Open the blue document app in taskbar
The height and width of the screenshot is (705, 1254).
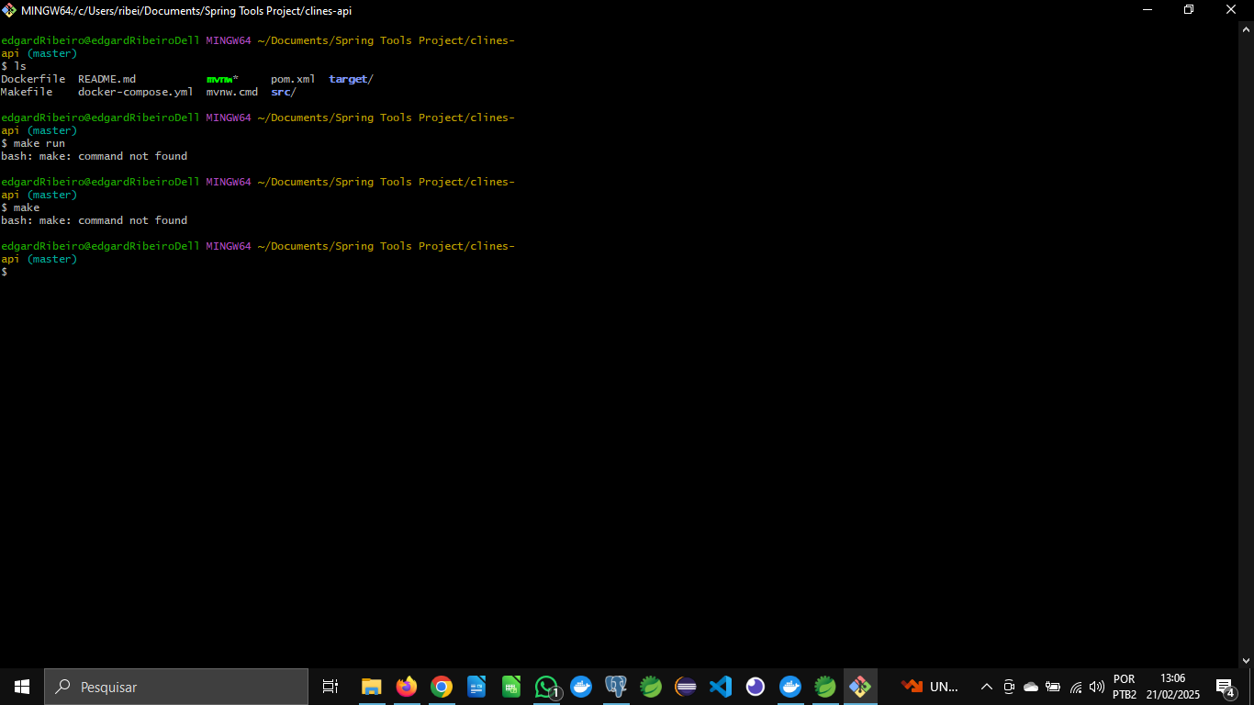point(476,687)
